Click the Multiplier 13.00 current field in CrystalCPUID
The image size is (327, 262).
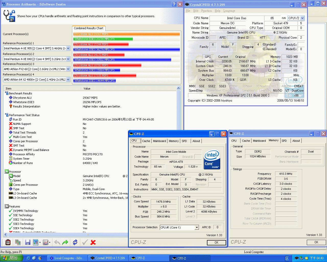click(x=224, y=75)
